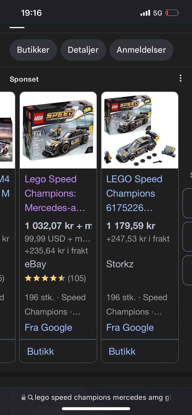Click Fra Google link under eBay listing
The width and height of the screenshot is (192, 415).
(x=48, y=328)
